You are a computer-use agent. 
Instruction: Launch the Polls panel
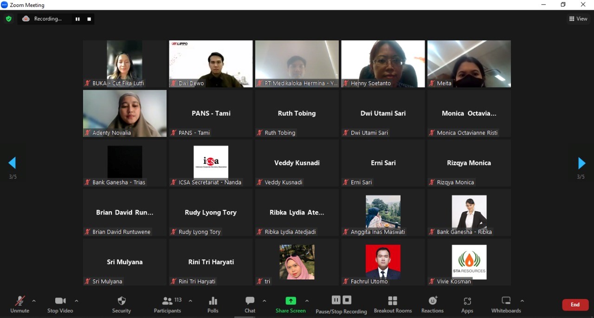click(x=213, y=304)
